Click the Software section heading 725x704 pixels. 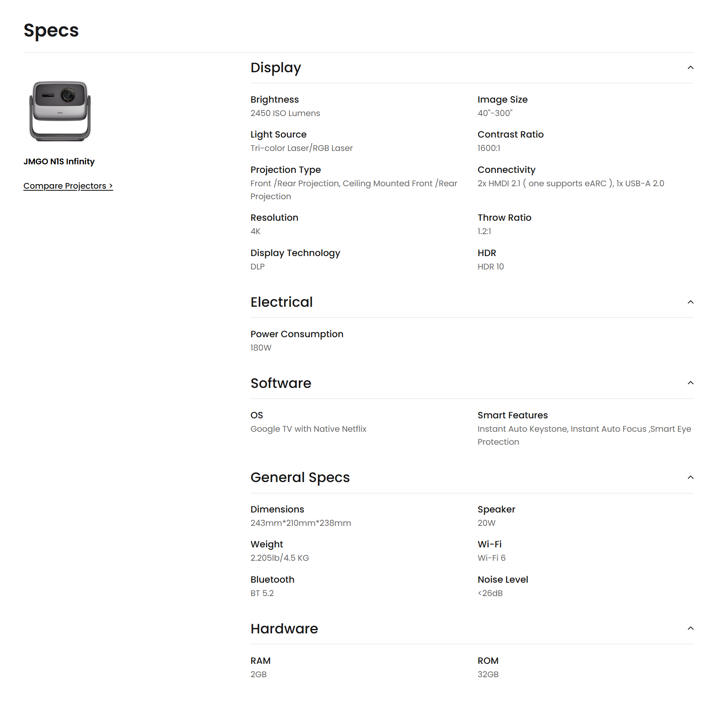click(281, 383)
